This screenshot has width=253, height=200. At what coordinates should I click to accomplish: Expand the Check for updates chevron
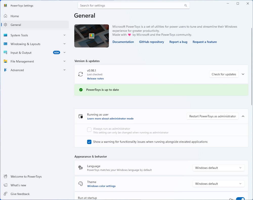click(x=243, y=74)
